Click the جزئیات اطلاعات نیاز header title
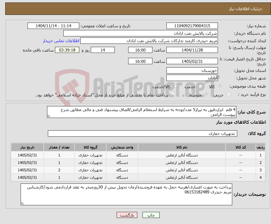The height and width of the screenshot is (224, 271). pos(246,9)
